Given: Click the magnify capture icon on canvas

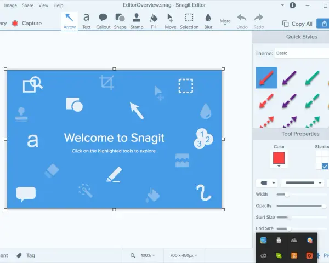Looking at the screenshot, I should click(x=33, y=84).
